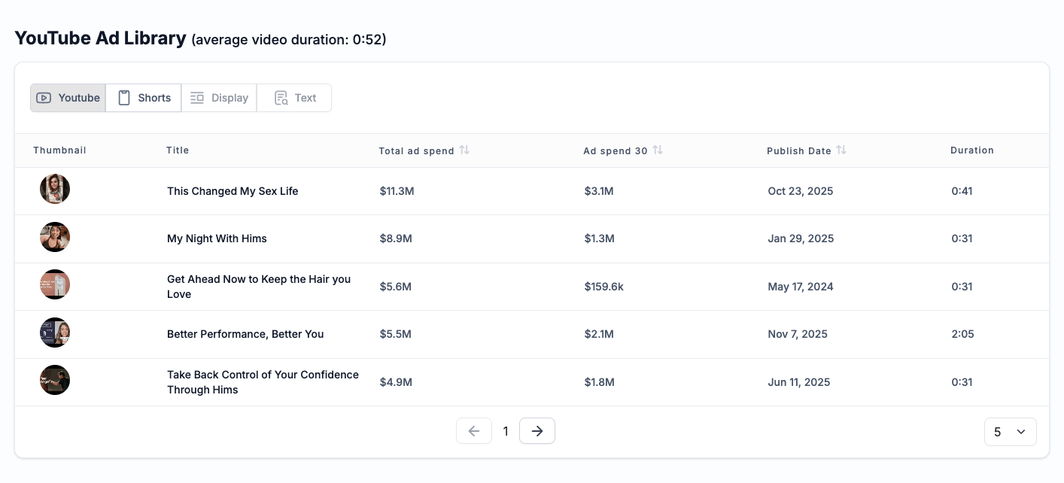Expand rows-per-page dropdown showing 5

pos(1010,432)
